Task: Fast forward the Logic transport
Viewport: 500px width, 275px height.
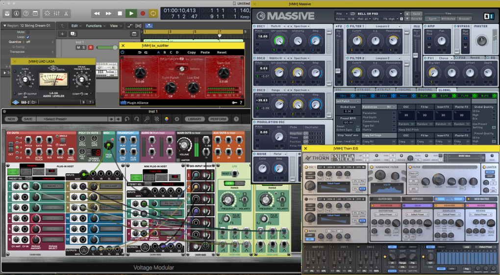Action: pyautogui.click(x=108, y=13)
